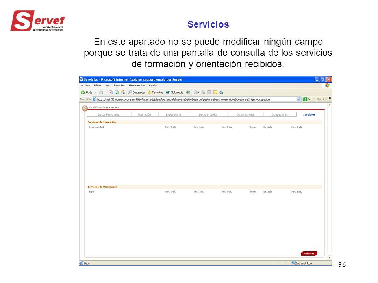Viewport: 378px width, 283px height.
Task: Click the IE page icon in title bar
Action: pyautogui.click(x=81, y=79)
